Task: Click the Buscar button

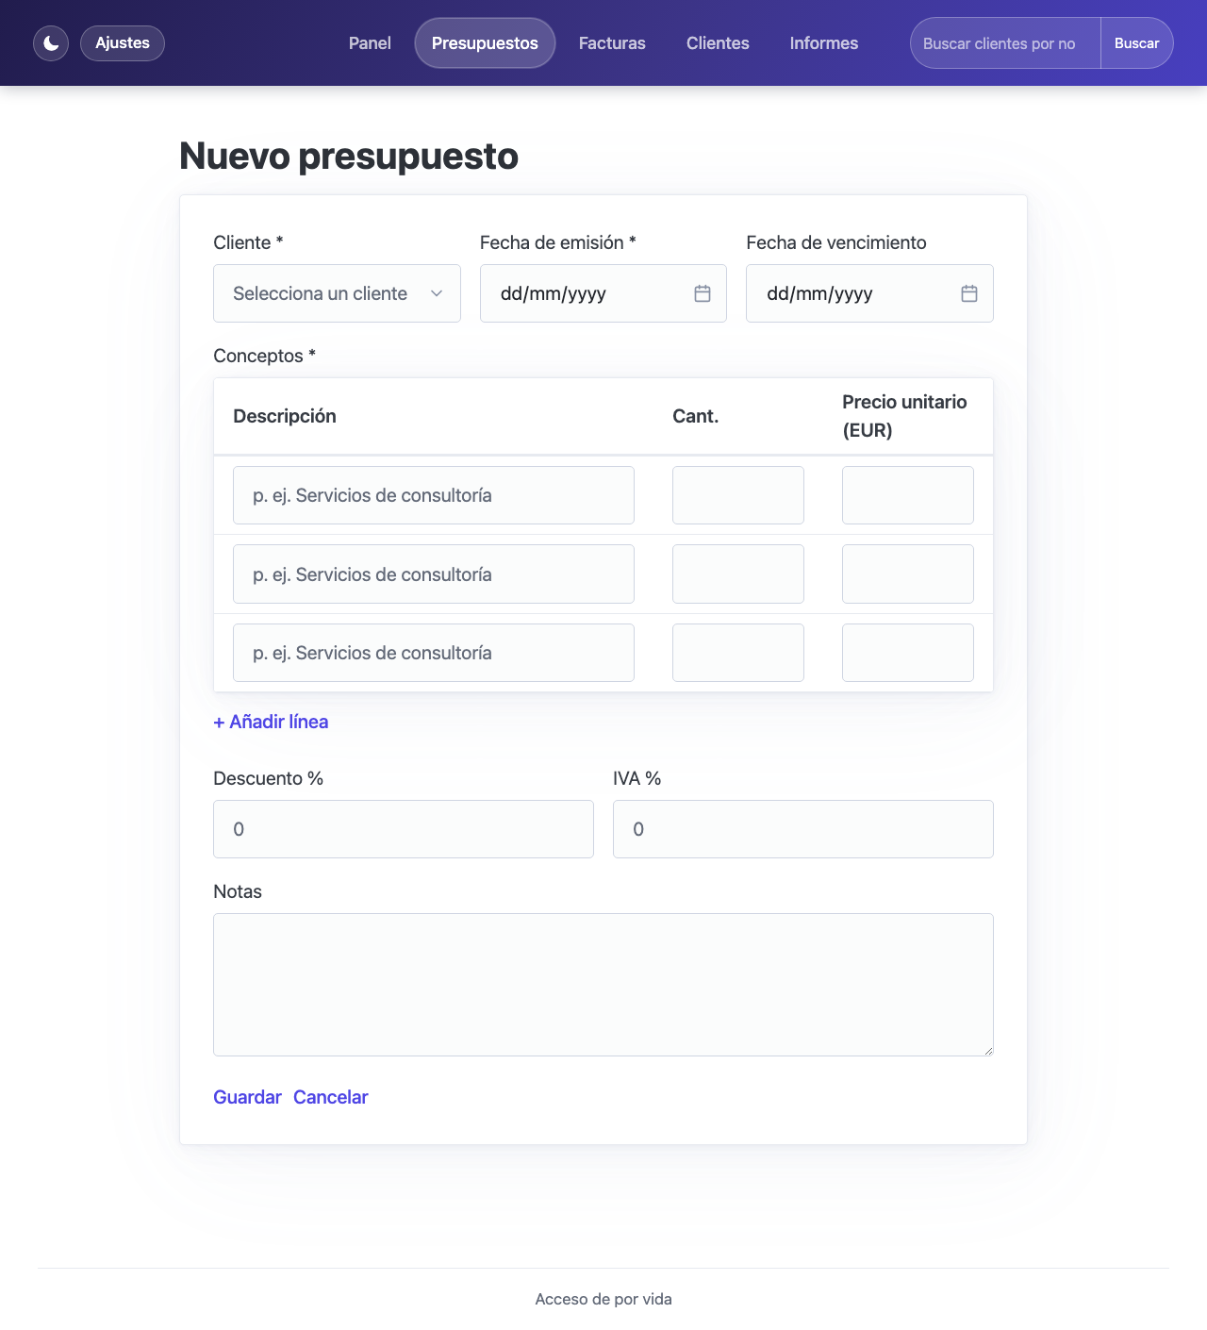Action: click(x=1137, y=43)
